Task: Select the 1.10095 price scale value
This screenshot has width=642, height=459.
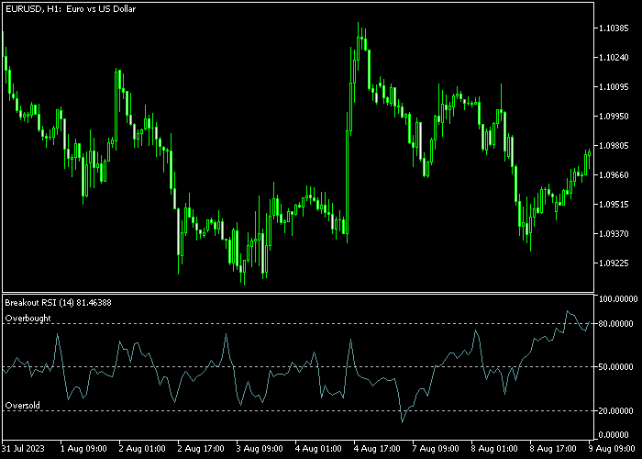Action: (x=614, y=87)
